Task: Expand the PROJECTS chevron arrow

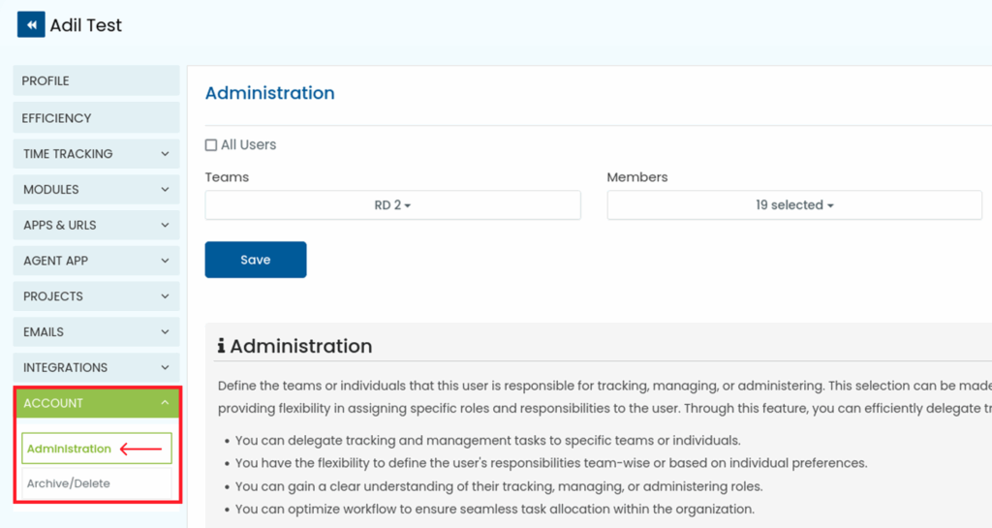Action: point(165,296)
